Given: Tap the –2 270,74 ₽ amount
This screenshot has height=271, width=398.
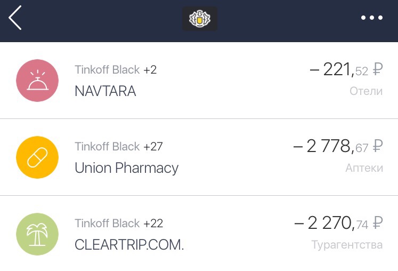Looking at the screenshot, I should click(x=338, y=224).
